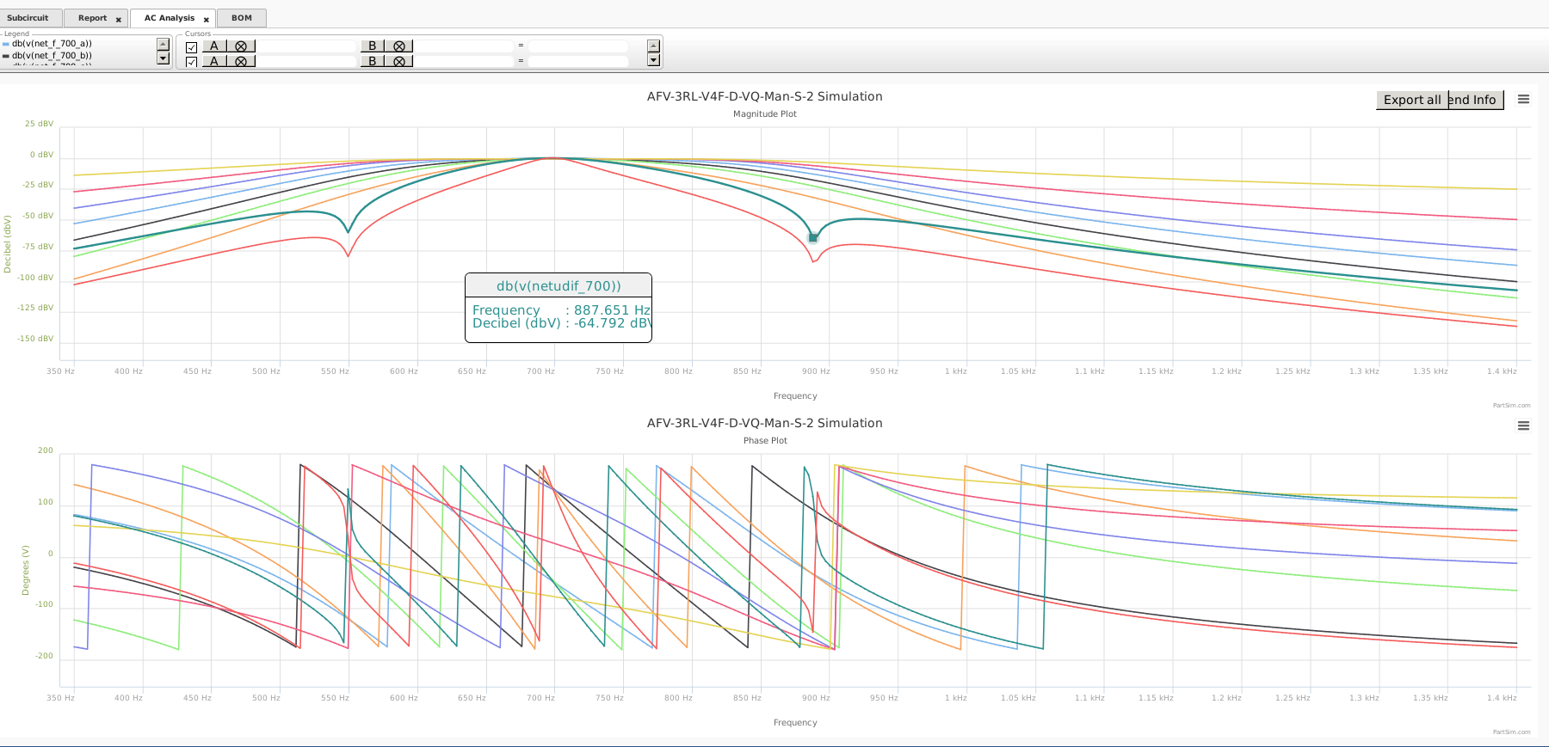Viewport: 1549px width, 747px height.
Task: Open the Magnitude Plot hamburger menu
Action: [1523, 100]
